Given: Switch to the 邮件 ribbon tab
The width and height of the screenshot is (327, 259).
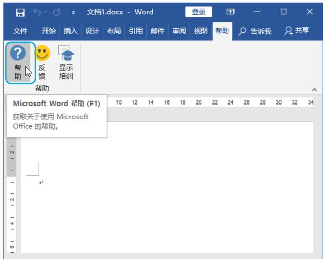Looking at the screenshot, I should click(x=157, y=31).
